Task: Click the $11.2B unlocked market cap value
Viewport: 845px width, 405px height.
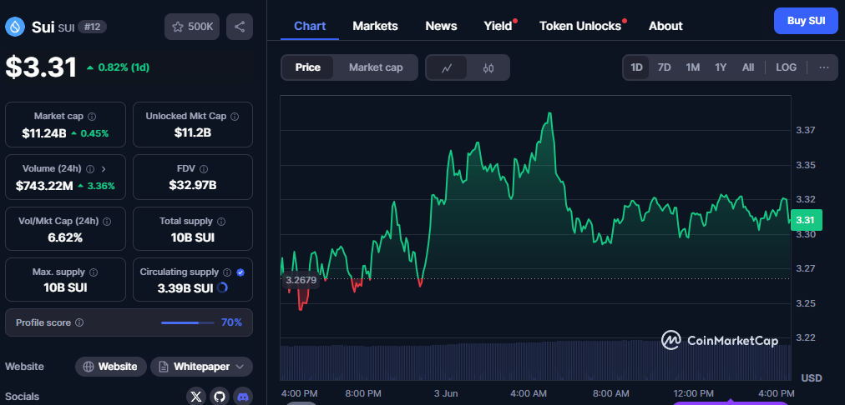Action: click(x=192, y=132)
